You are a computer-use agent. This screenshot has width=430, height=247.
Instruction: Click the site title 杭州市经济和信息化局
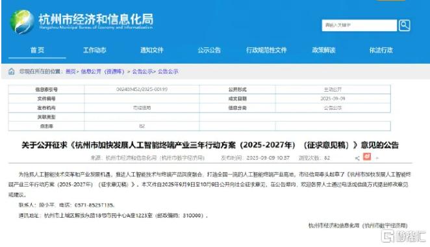coord(96,19)
